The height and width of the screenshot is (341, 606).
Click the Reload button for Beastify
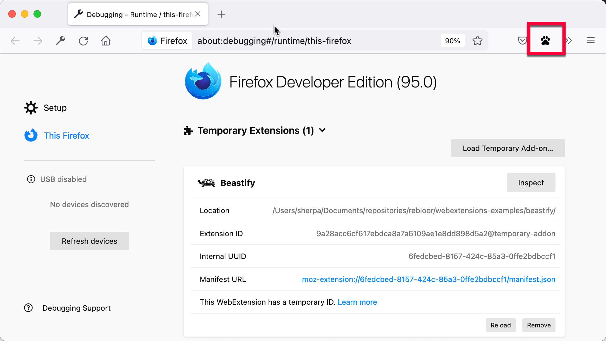[501, 325]
